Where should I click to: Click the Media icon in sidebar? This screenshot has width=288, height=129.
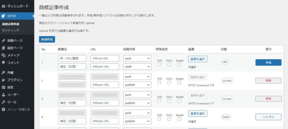(x=3, y=55)
